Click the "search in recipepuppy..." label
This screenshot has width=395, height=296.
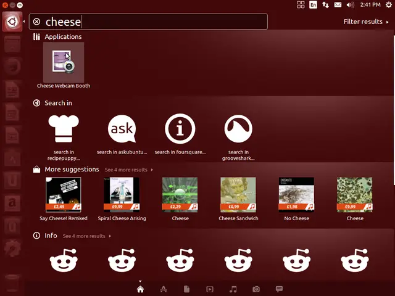[64, 155]
